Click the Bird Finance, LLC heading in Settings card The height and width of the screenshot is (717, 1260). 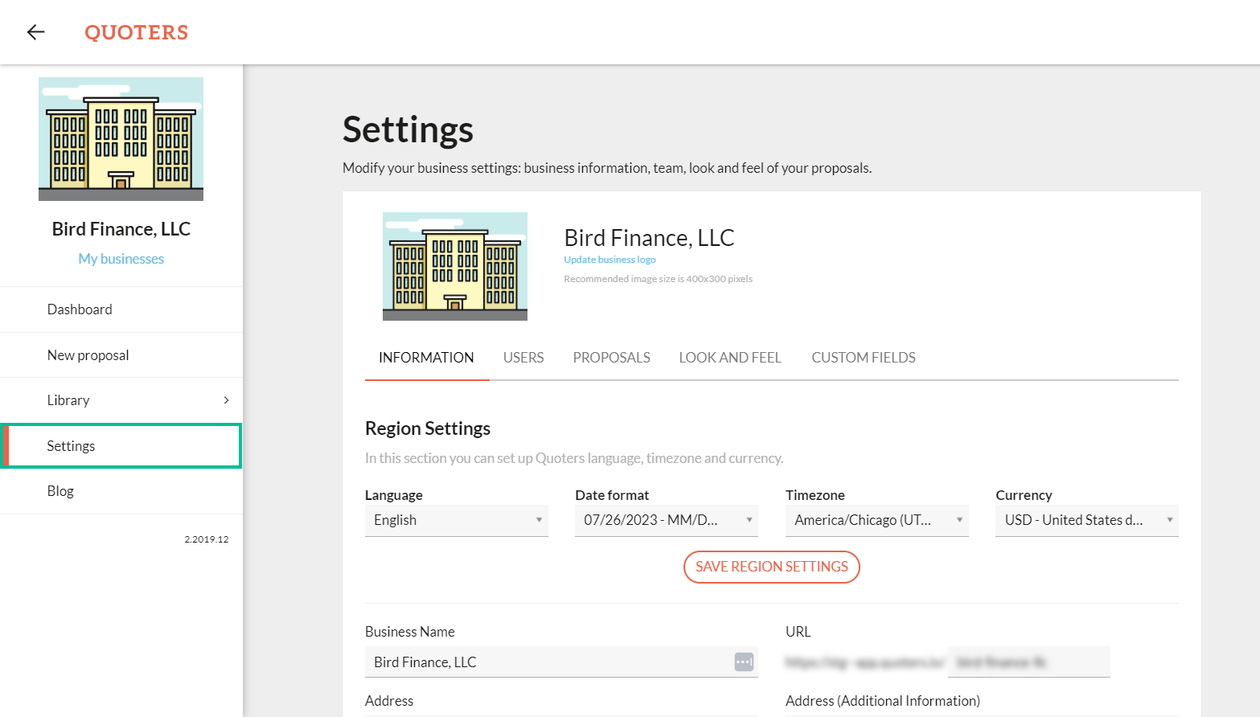(649, 238)
